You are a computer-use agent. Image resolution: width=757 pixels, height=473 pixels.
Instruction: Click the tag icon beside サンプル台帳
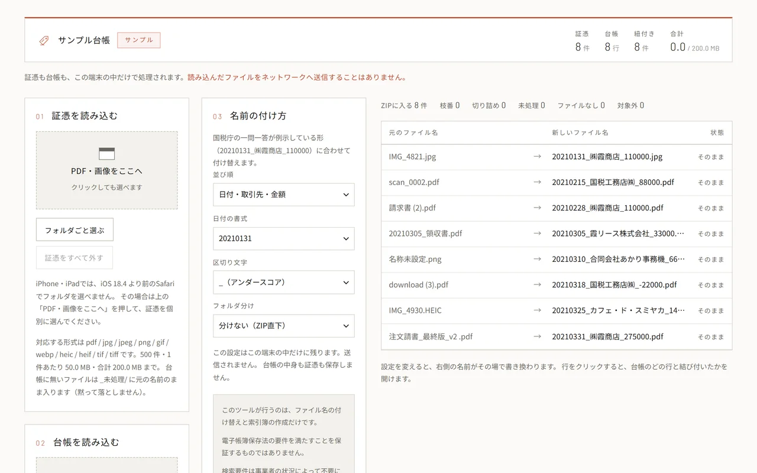[x=44, y=40]
